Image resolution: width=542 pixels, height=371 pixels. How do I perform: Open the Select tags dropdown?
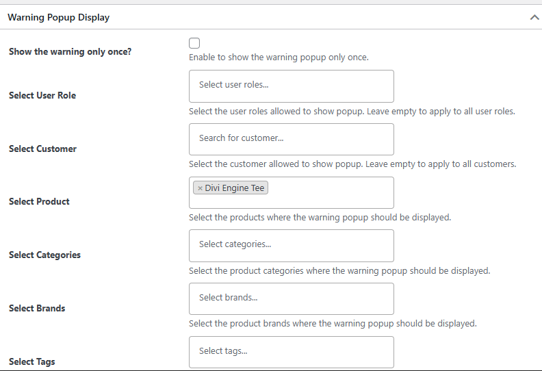291,351
